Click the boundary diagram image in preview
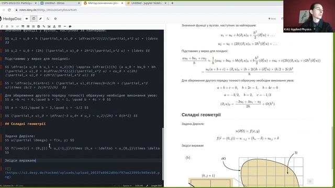Image resolution: width=335 pixels, height=188 pixels. click(x=245, y=169)
